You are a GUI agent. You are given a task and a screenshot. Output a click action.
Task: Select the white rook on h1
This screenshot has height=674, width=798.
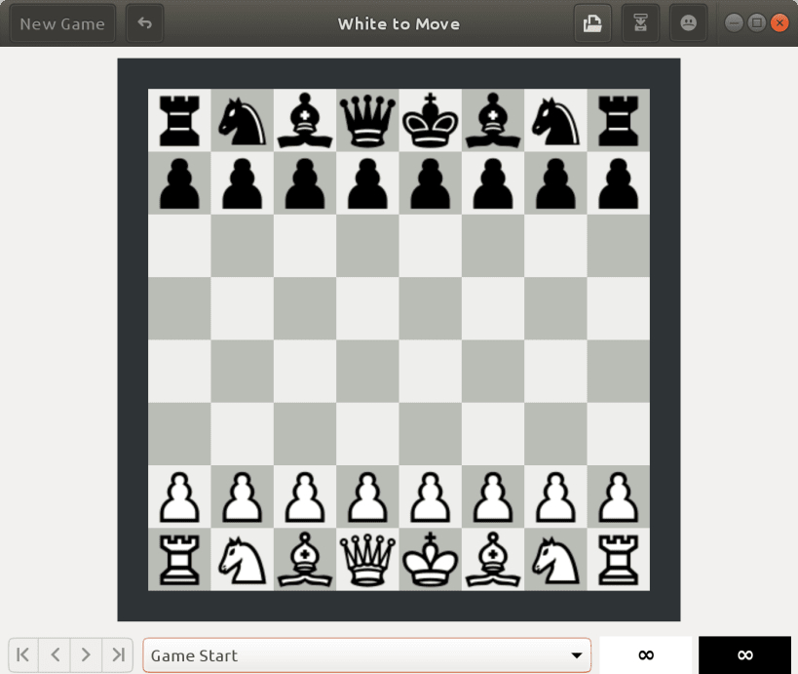(x=619, y=559)
